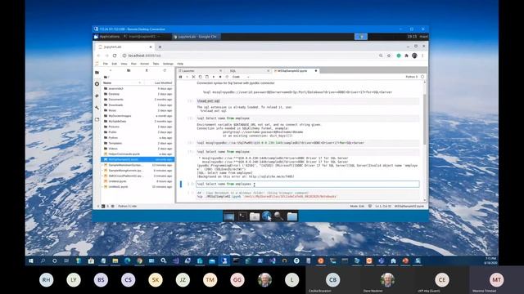Save the notebook using the toolbar save icon
This screenshot has height=294, width=524.
point(180,77)
